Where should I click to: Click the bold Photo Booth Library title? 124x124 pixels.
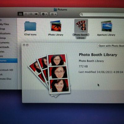pos(98,55)
